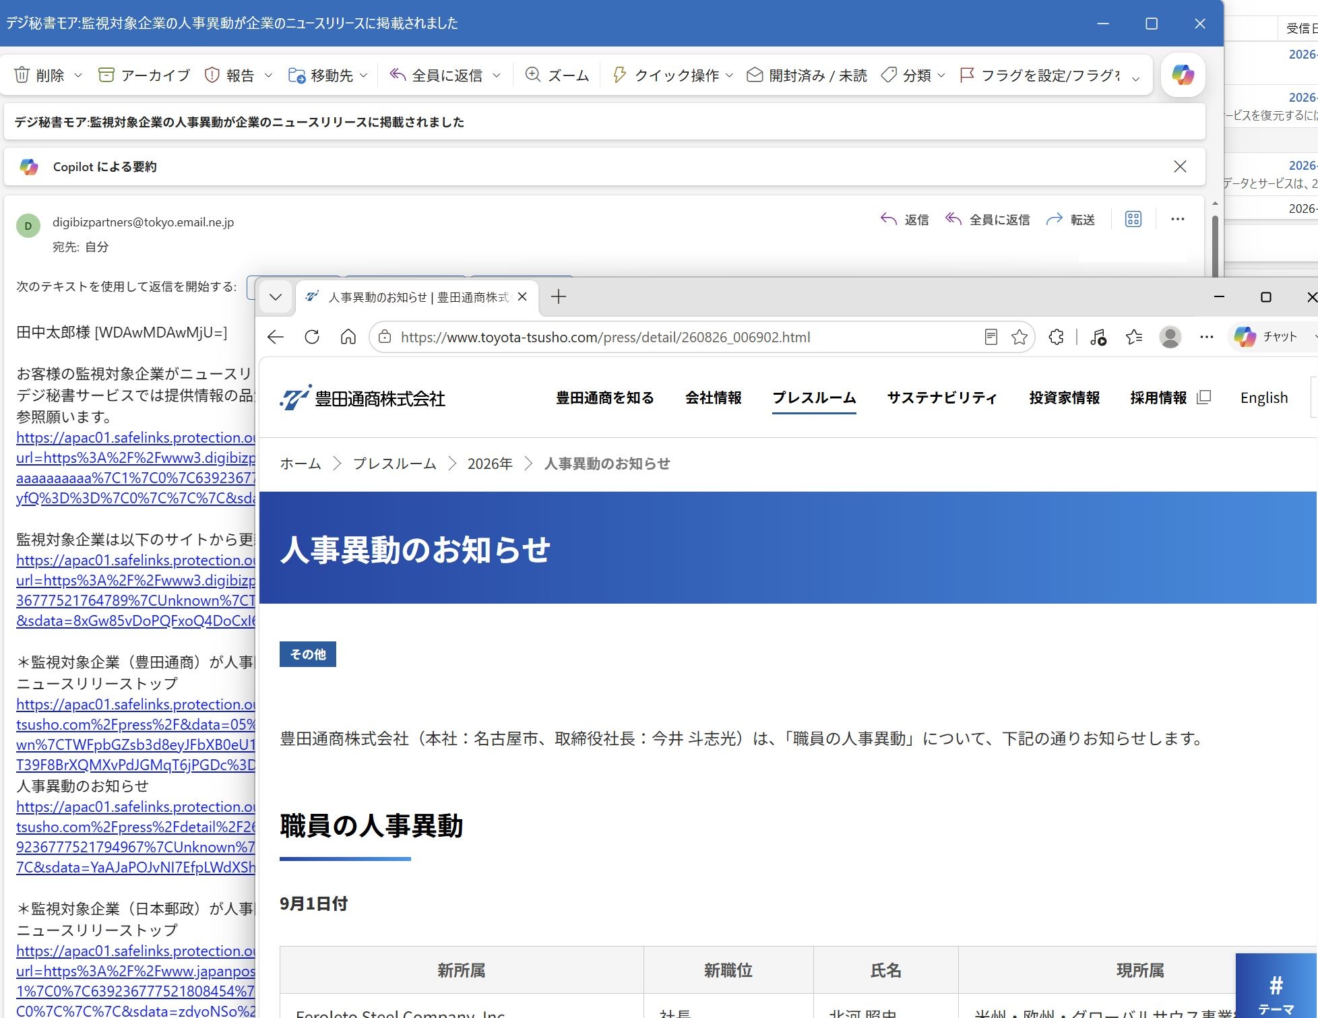This screenshot has height=1018, width=1318.
Task: Click 返信 in the message header
Action: point(905,220)
